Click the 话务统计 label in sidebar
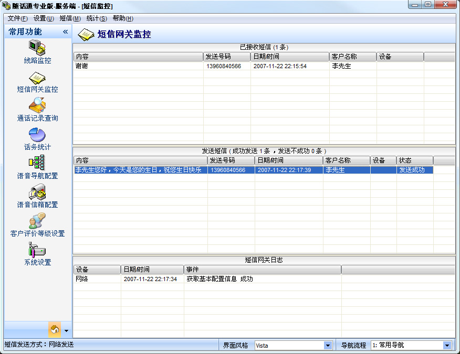The height and width of the screenshot is (354, 460). (x=38, y=147)
